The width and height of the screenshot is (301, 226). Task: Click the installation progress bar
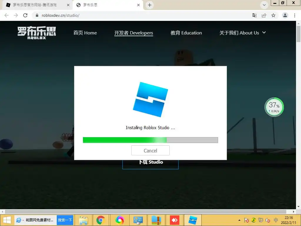pyautogui.click(x=150, y=140)
